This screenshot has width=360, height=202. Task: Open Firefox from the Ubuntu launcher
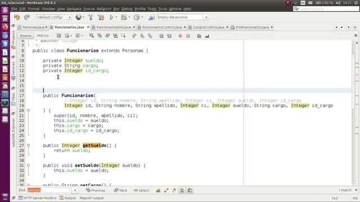[5, 27]
